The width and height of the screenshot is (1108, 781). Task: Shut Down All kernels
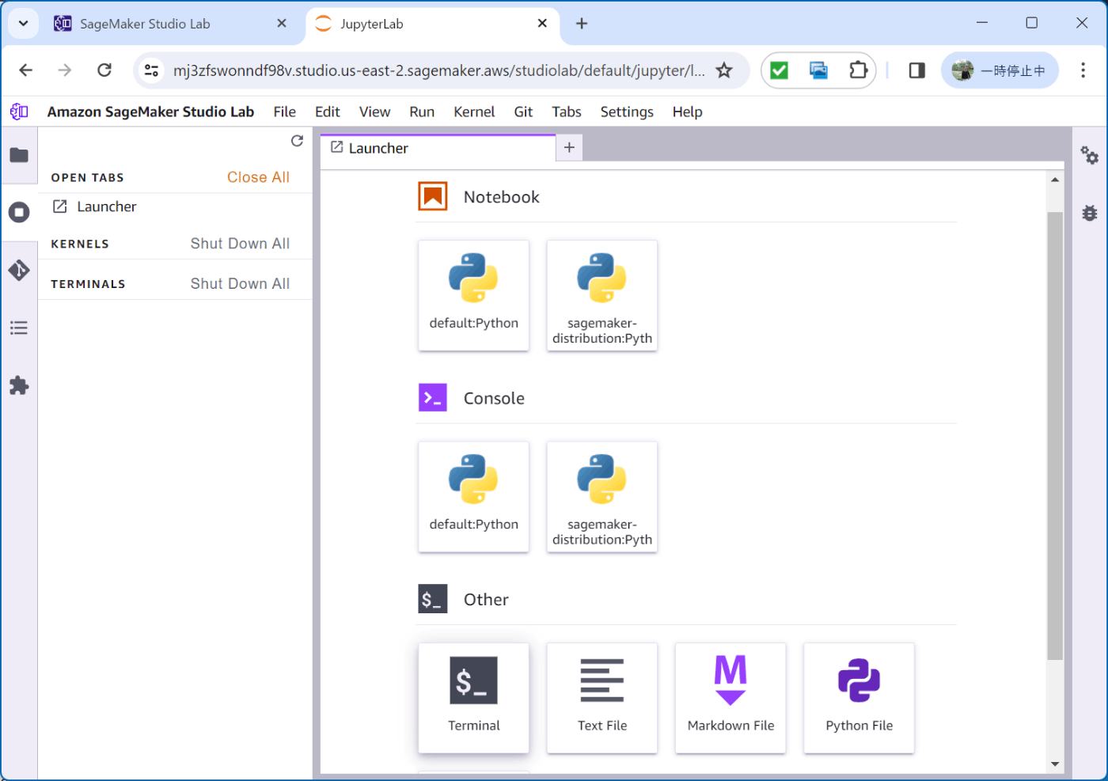[240, 244]
